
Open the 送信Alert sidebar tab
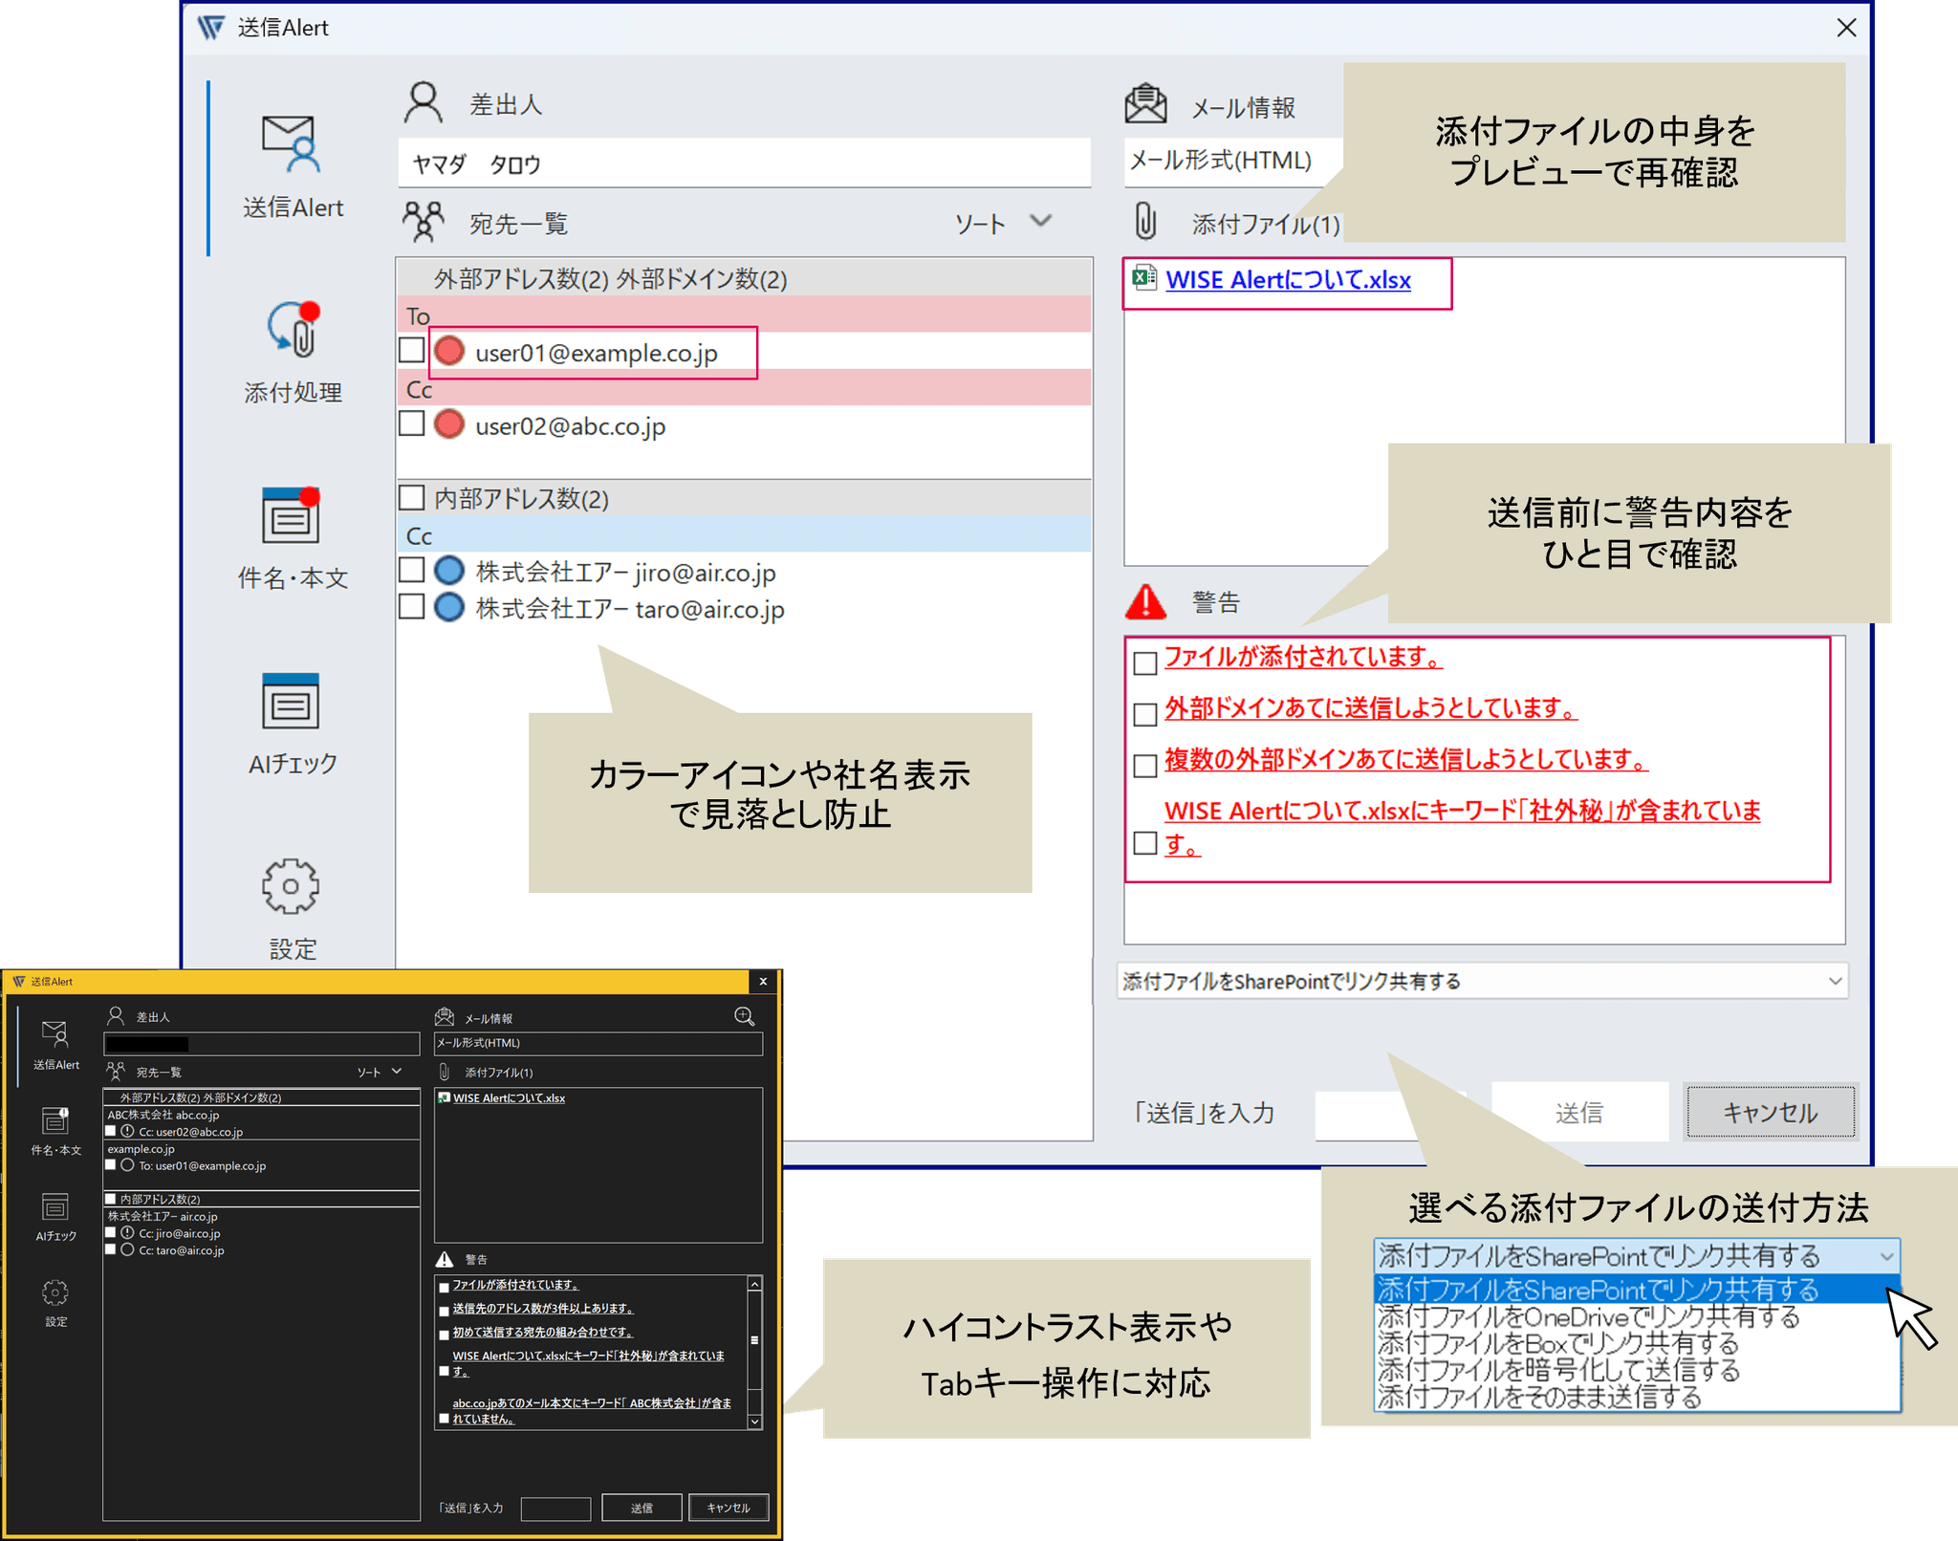coord(293,168)
